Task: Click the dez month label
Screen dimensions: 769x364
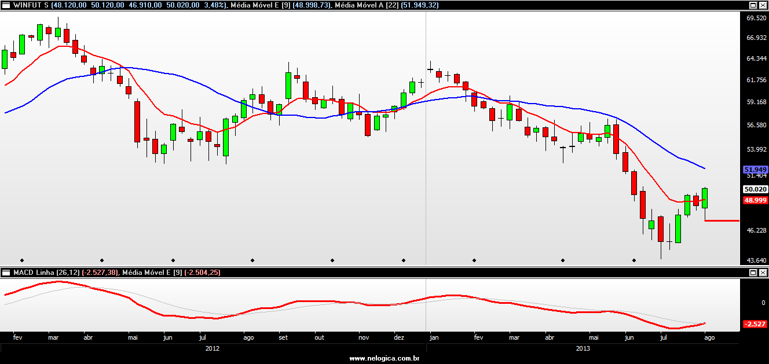Action: (399, 337)
